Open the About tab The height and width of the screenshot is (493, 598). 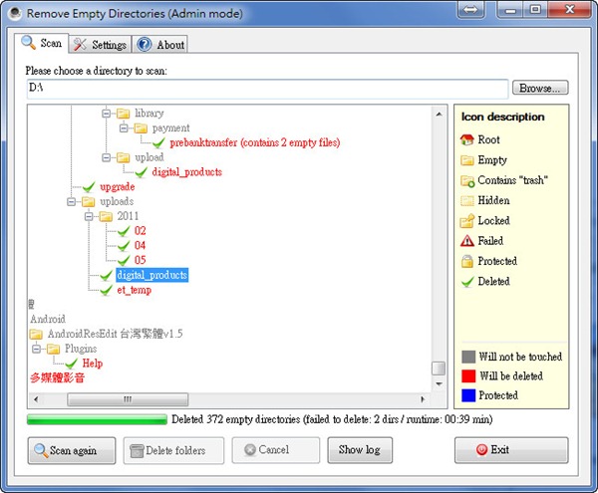159,45
